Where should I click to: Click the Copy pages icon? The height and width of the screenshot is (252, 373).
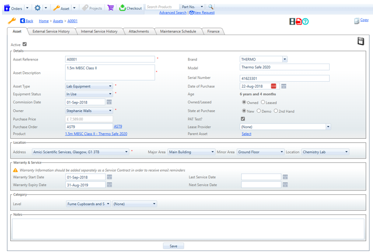356,21
